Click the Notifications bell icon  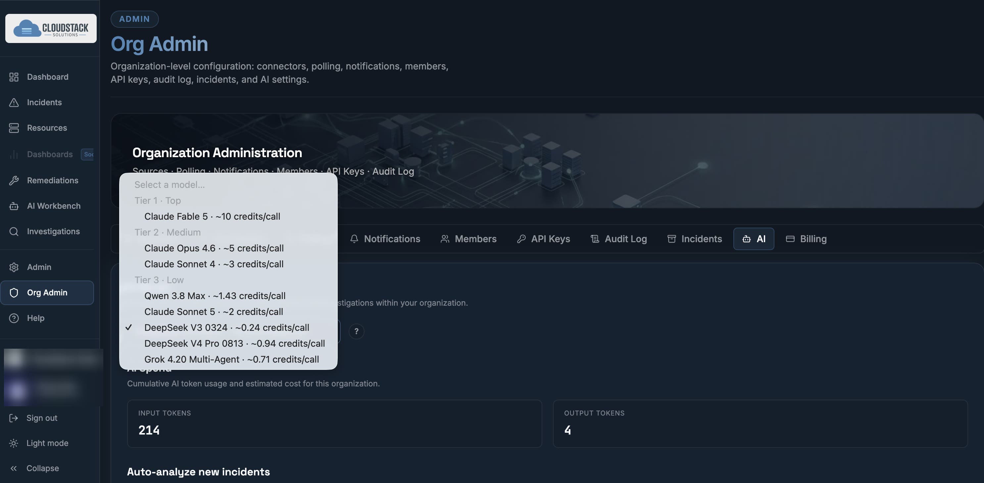tap(354, 239)
